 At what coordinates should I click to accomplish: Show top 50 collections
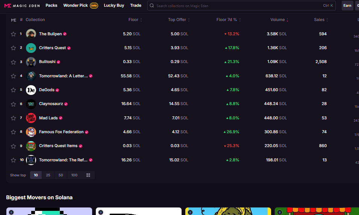(61, 175)
